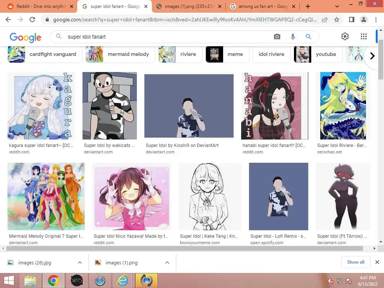Click the knowyourmeme.com source link
384x288 pixels.
point(200,243)
